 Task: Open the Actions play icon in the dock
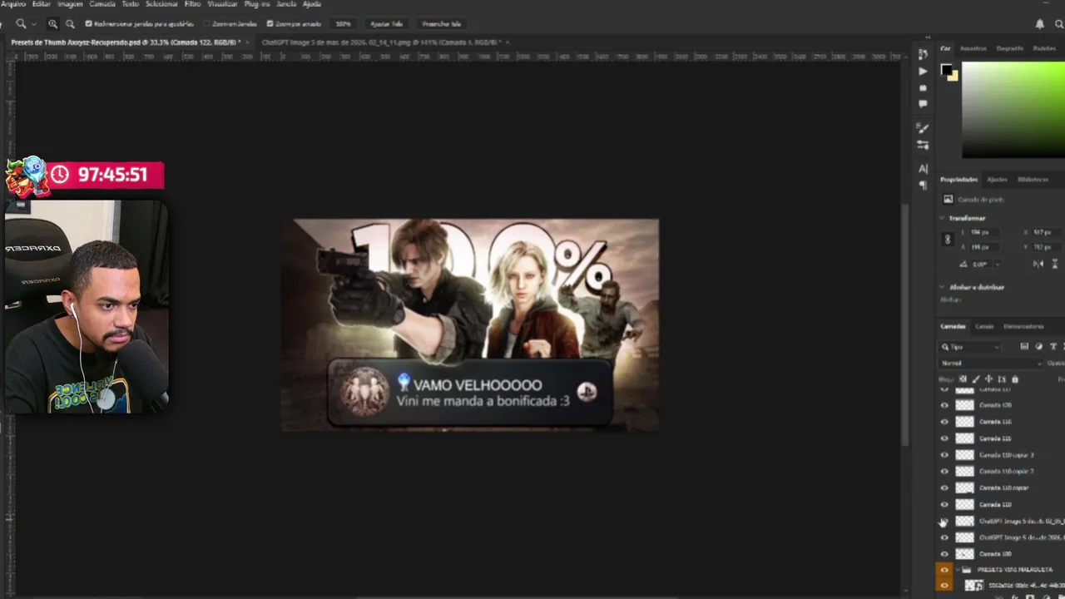(x=923, y=71)
